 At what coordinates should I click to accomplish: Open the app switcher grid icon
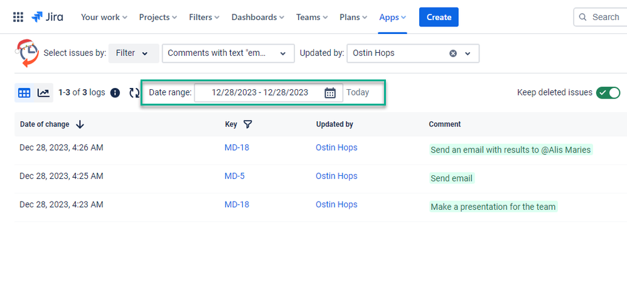pos(18,17)
